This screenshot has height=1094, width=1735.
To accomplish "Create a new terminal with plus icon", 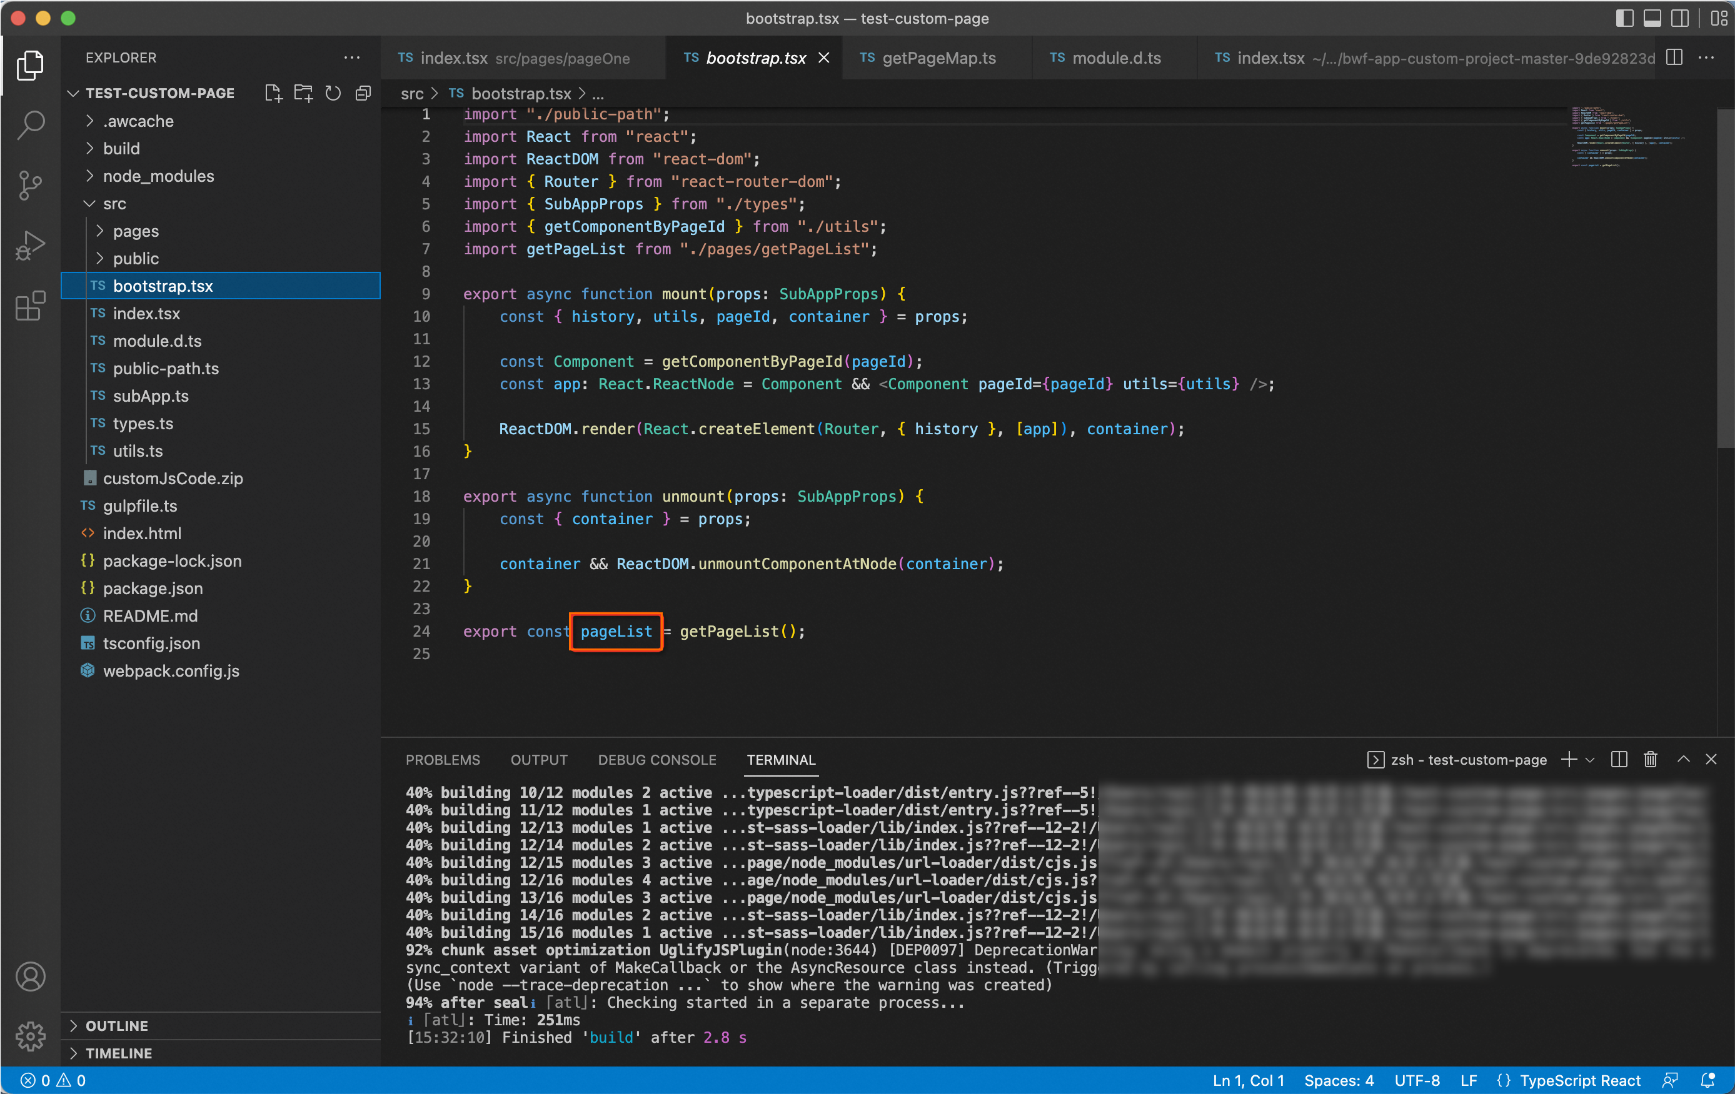I will (1569, 759).
